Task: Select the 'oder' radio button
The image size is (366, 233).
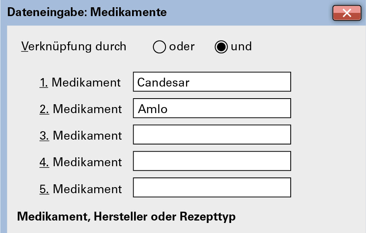Action: (159, 47)
